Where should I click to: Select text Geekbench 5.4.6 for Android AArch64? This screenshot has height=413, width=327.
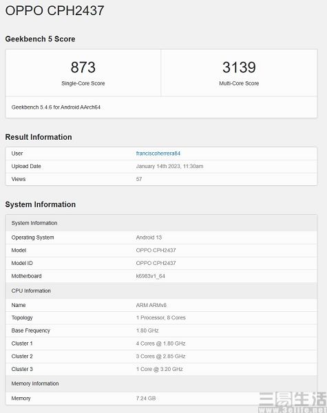coord(56,107)
